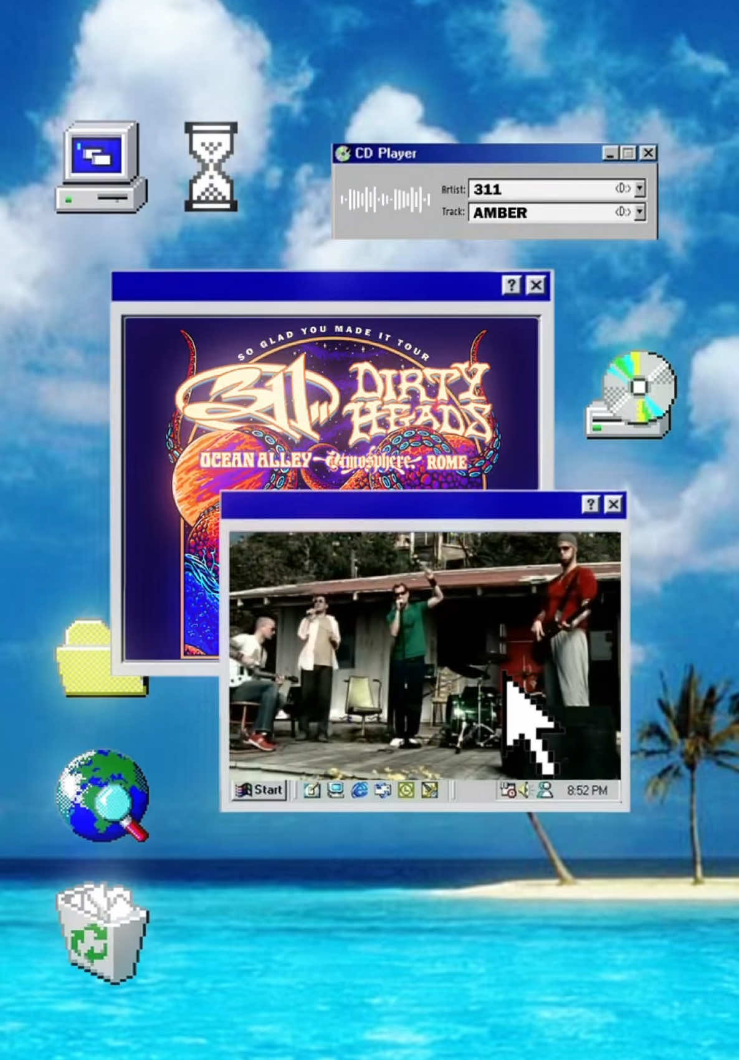Viewport: 739px width, 1060px height.
Task: Click the CD Player window title text
Action: tap(386, 153)
